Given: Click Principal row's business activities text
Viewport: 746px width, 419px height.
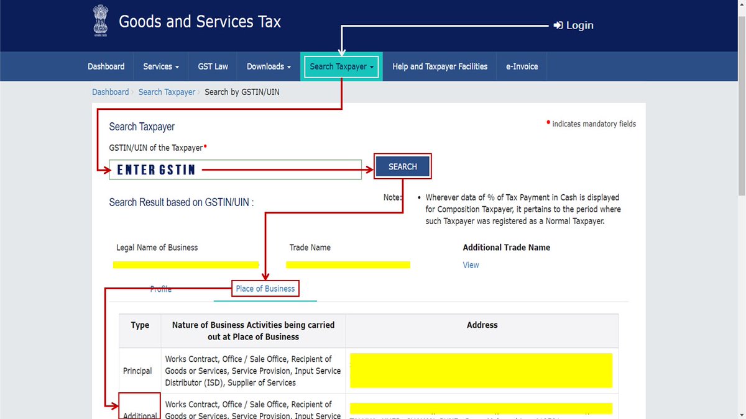Looking at the screenshot, I should click(x=253, y=371).
